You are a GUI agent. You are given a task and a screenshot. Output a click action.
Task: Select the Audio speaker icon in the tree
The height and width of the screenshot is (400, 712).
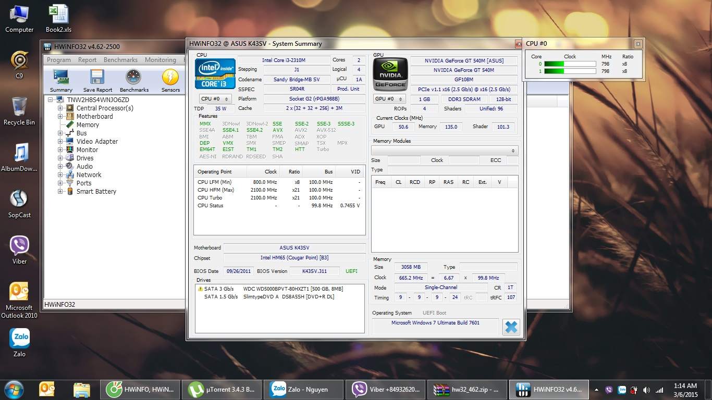click(70, 166)
